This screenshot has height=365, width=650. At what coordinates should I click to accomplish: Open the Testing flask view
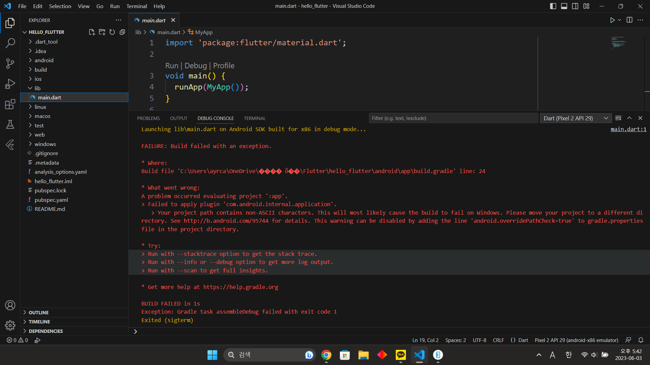(x=10, y=124)
